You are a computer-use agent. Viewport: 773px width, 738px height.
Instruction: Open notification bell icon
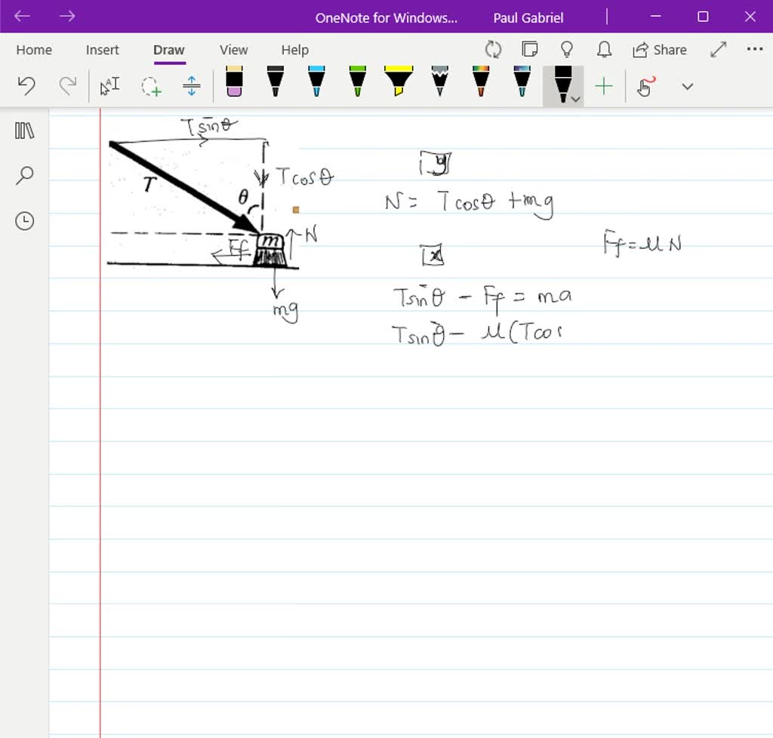(x=603, y=49)
